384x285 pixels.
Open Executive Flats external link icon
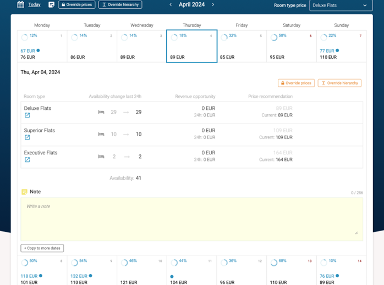(27, 160)
